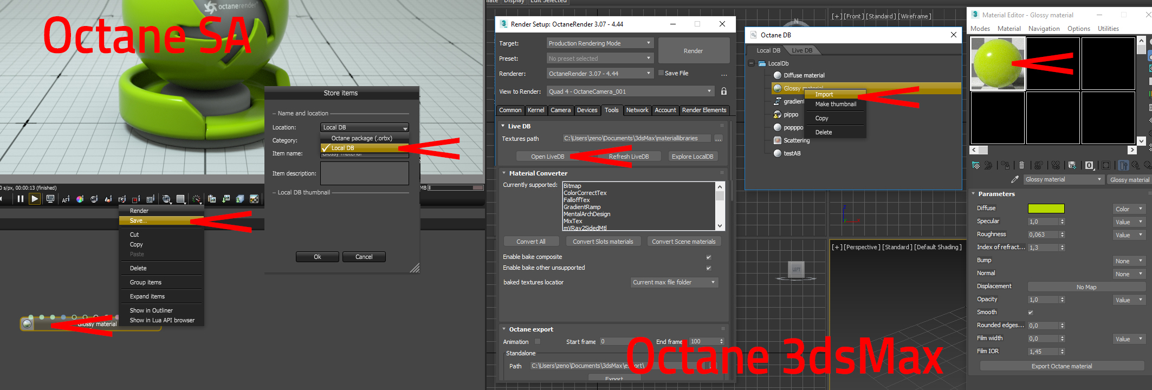Click the Make Unique icon

[1056, 165]
